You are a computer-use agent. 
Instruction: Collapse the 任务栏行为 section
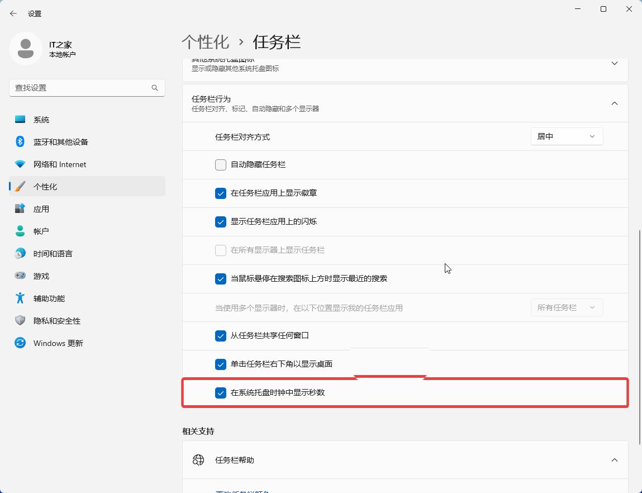[x=614, y=103]
